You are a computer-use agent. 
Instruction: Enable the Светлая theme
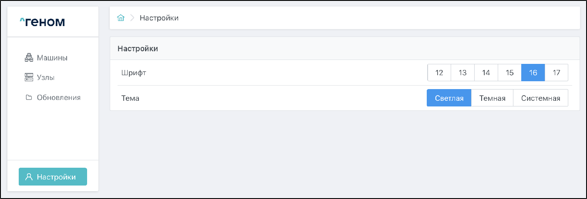pos(449,98)
